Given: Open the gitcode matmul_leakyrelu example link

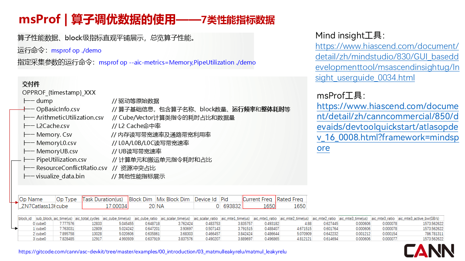Looking at the screenshot, I should pos(153,252).
